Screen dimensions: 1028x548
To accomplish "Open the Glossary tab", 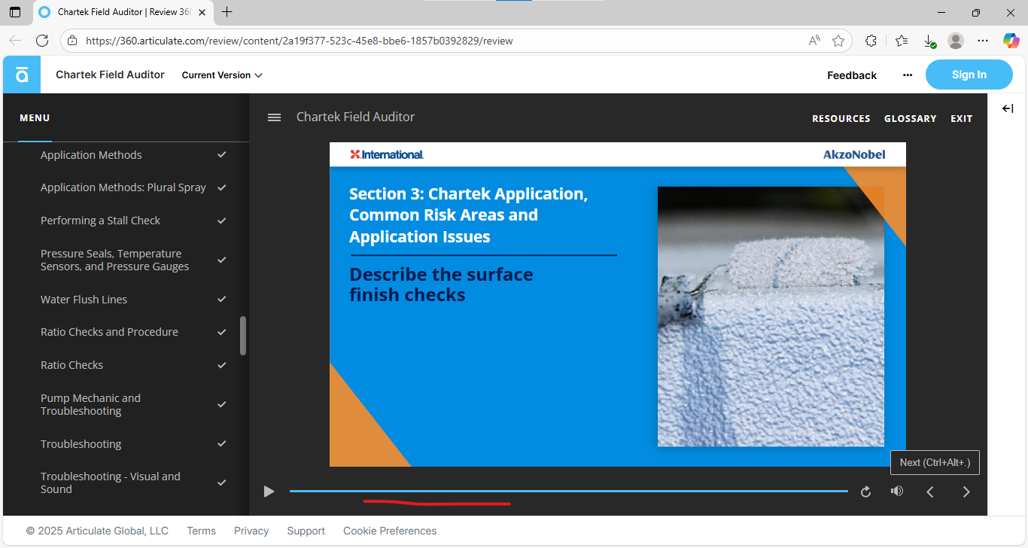I will (910, 119).
